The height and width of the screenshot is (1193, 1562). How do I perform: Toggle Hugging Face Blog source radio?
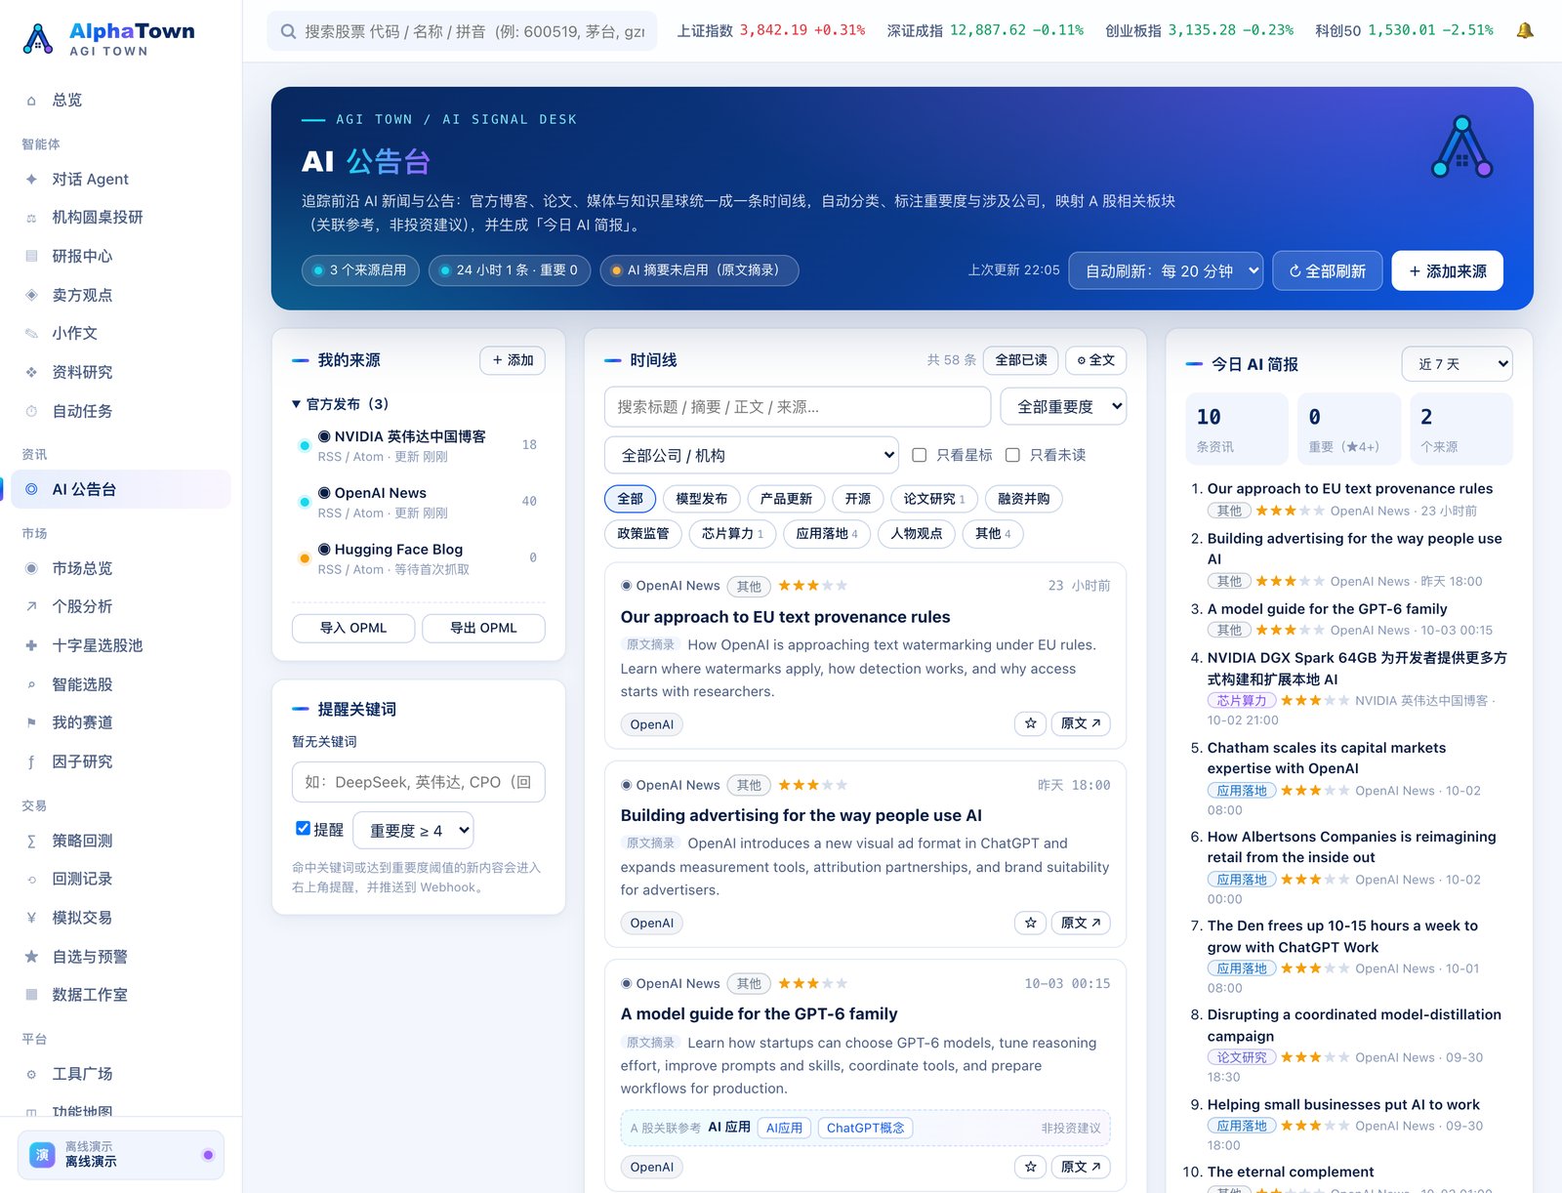324,550
